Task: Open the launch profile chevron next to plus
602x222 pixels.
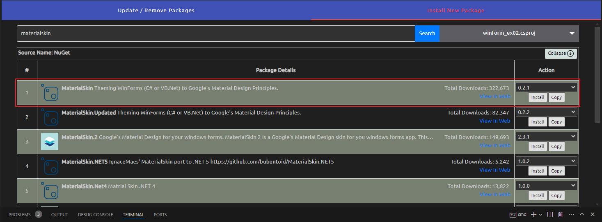Action: [540, 215]
